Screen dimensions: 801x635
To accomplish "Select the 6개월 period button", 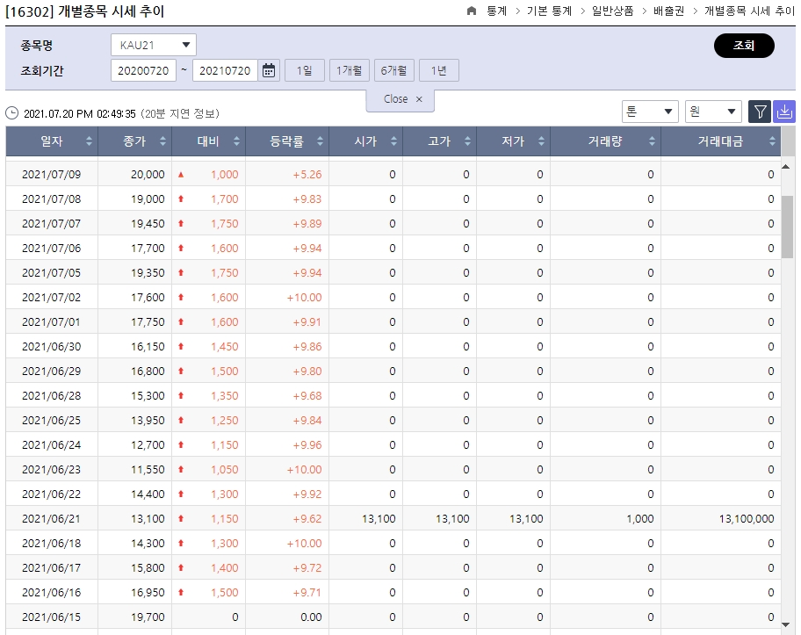I will point(392,69).
